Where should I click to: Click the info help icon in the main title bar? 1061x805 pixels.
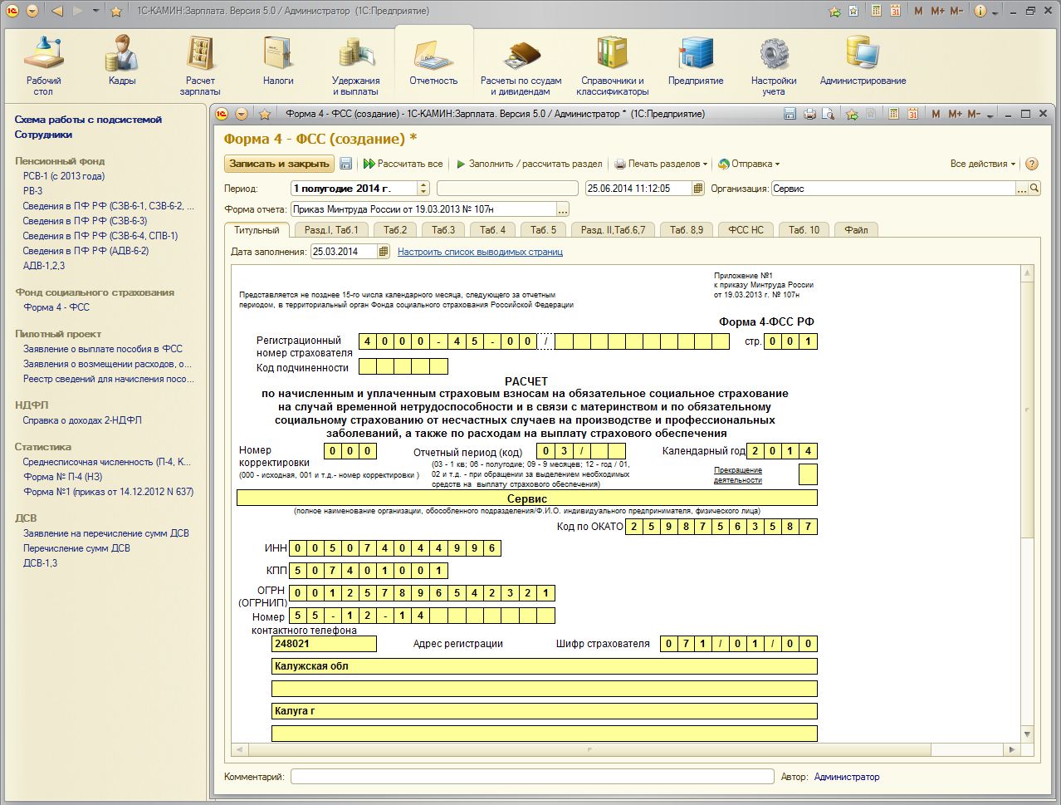coord(980,11)
